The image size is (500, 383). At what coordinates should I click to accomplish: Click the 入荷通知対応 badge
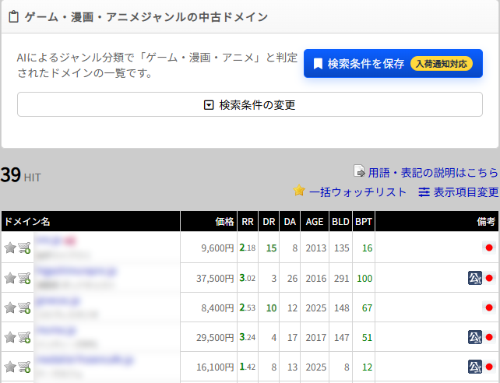tap(442, 64)
